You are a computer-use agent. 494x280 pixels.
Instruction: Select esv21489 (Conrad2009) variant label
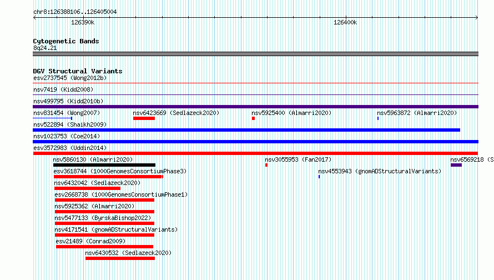tap(90, 241)
